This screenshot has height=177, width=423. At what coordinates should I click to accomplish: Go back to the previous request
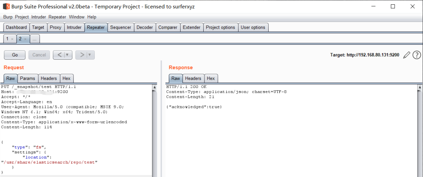click(x=59, y=55)
